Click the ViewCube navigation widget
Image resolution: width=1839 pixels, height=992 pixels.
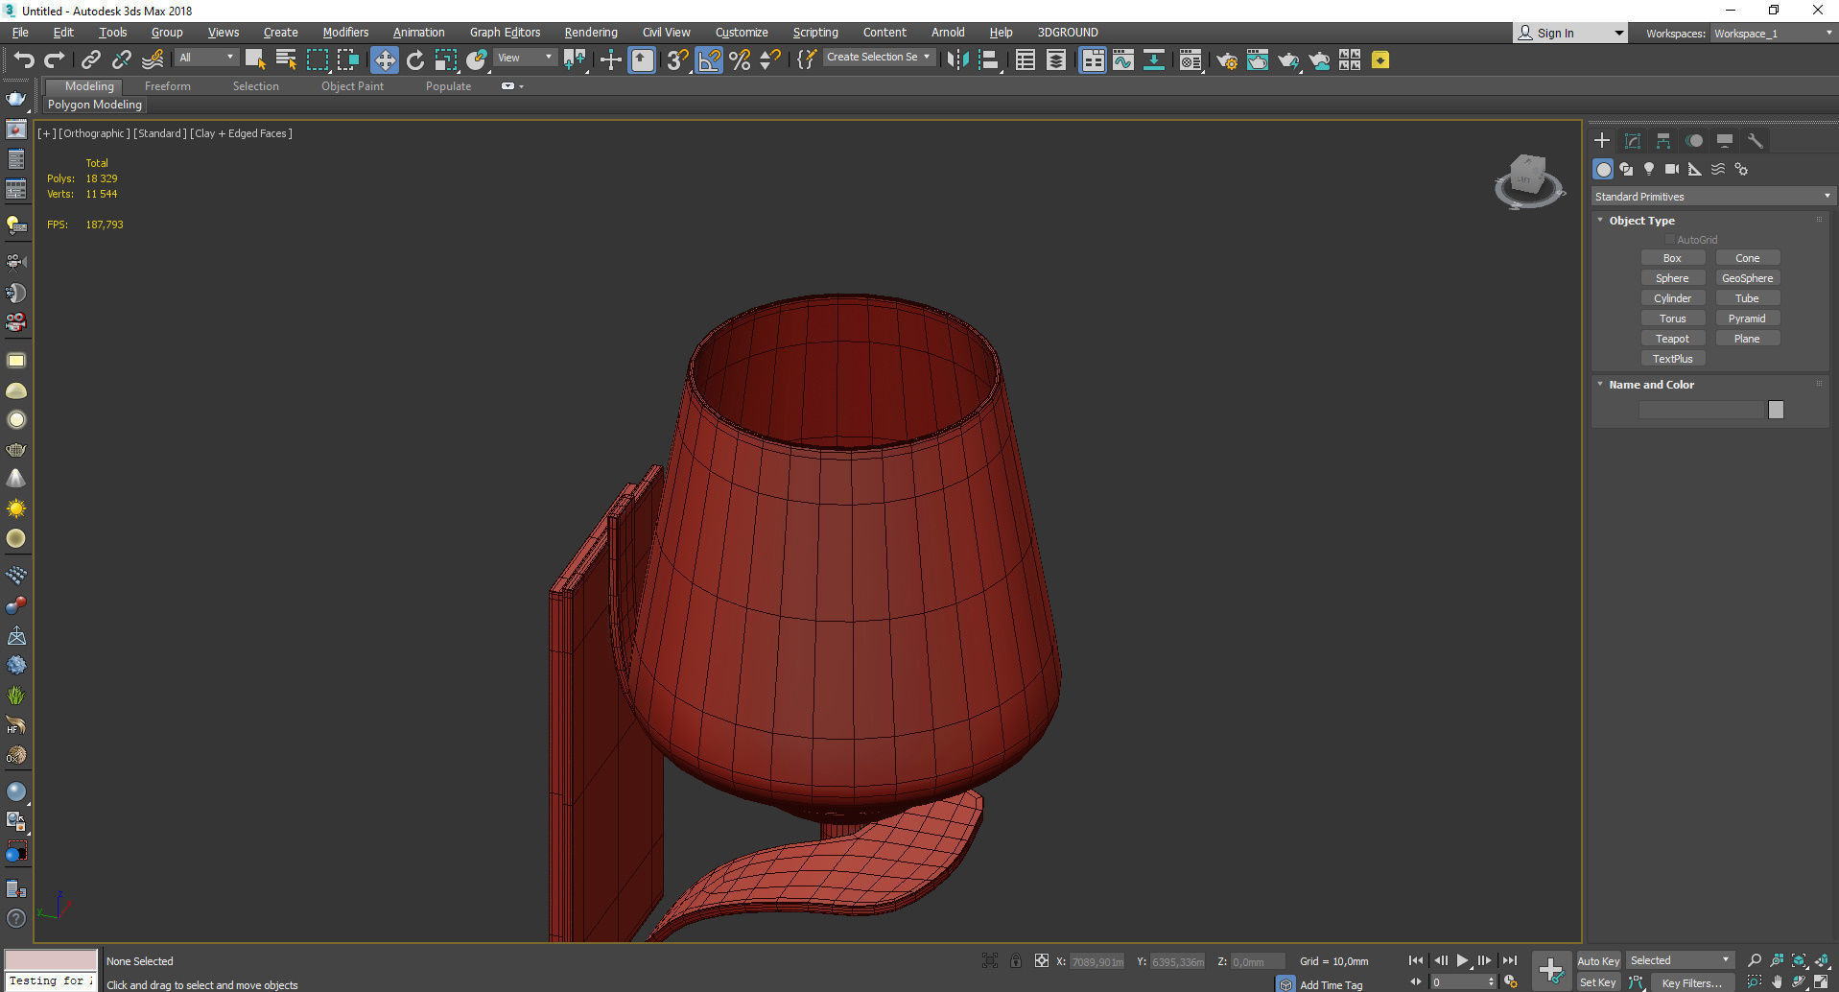(1528, 180)
